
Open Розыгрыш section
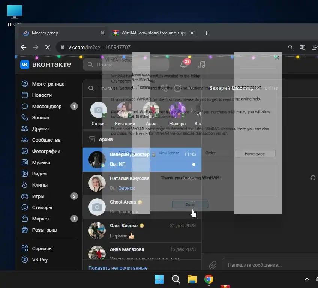[x=39, y=230]
